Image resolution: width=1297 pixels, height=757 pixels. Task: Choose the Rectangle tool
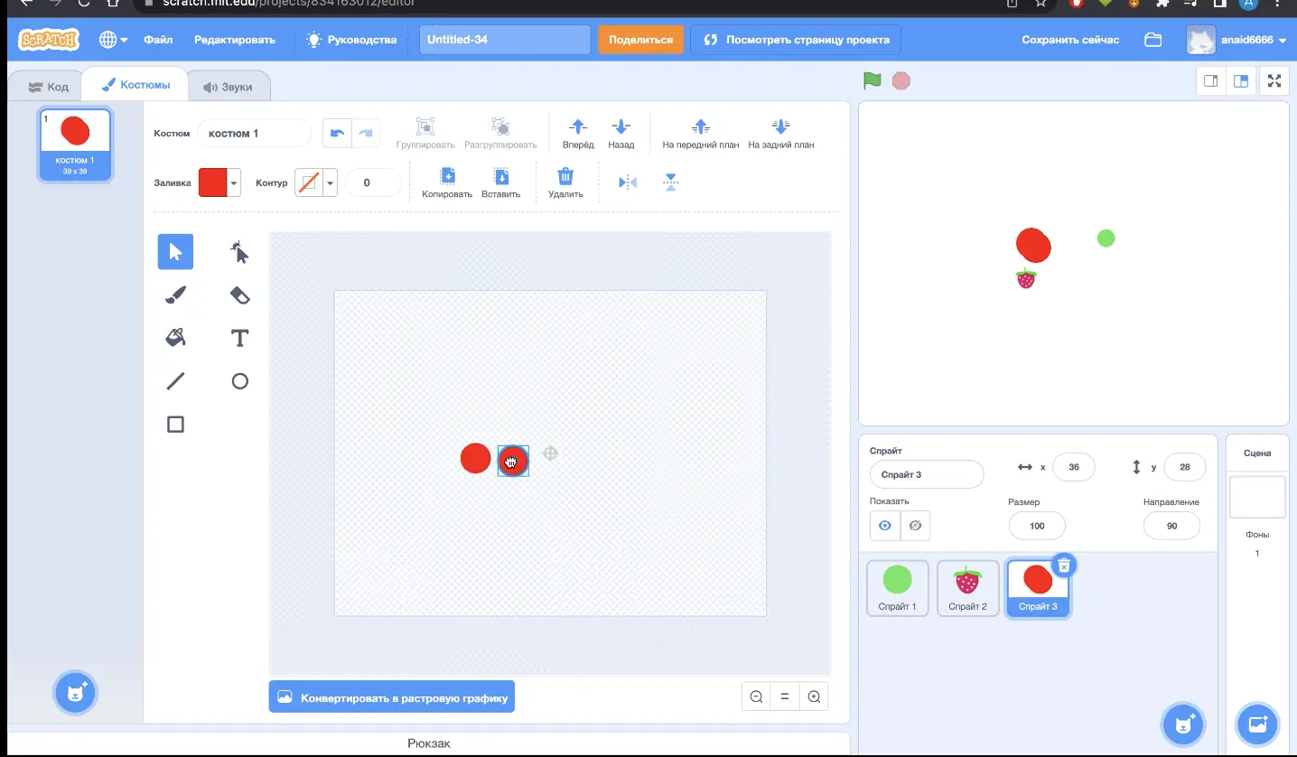coord(175,425)
